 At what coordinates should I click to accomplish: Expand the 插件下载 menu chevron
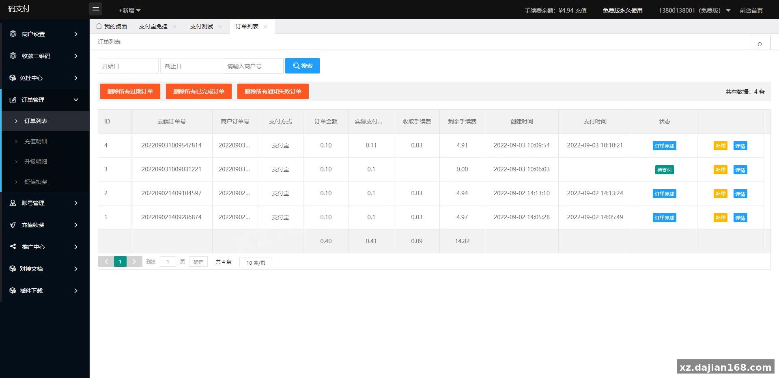[76, 291]
